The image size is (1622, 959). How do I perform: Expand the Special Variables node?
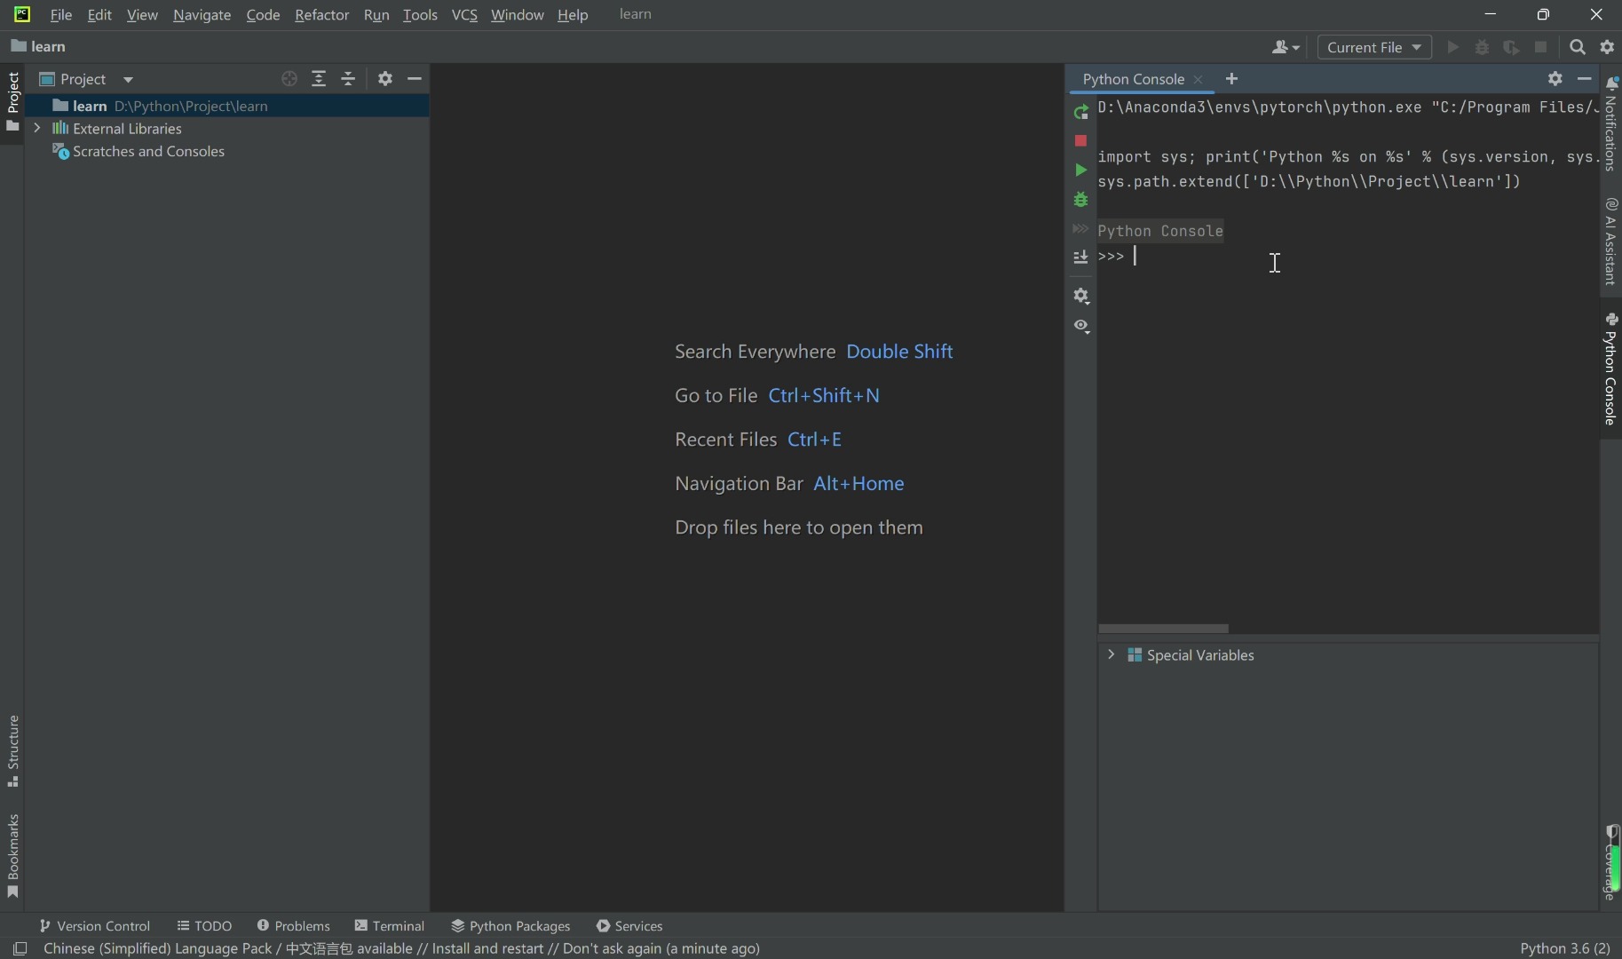tap(1111, 654)
